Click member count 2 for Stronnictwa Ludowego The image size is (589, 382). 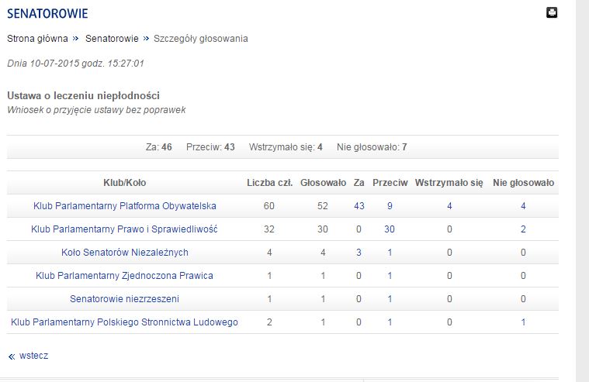[x=269, y=322]
